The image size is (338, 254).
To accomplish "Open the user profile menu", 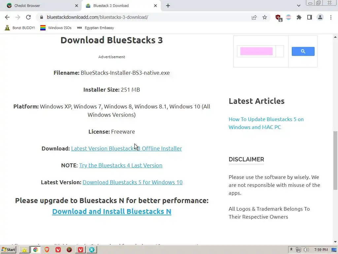I will [320, 17].
